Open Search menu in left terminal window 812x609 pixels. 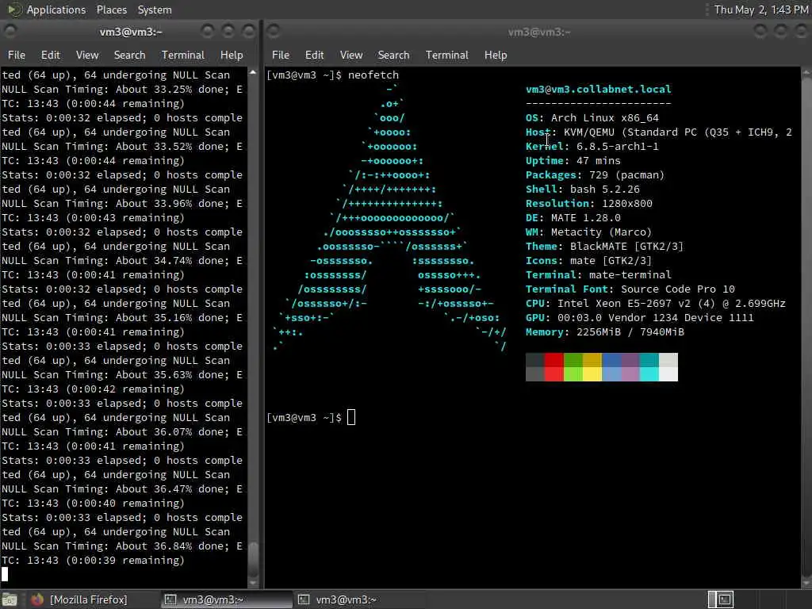click(129, 55)
